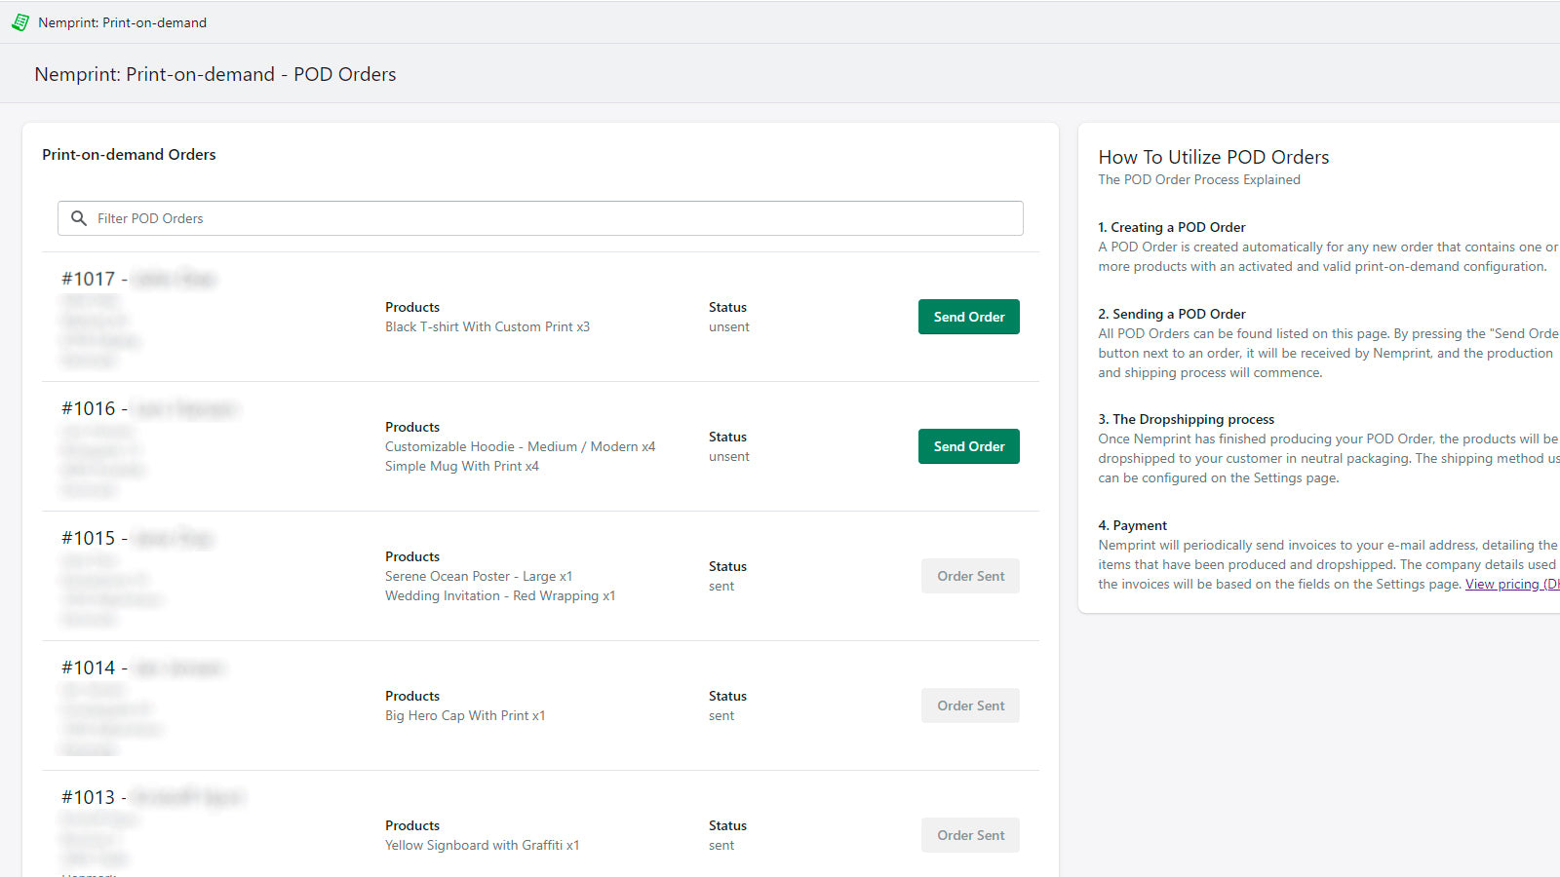Viewport: 1560px width, 877px height.
Task: Click the How To Utilize POD Orders heading
Action: (1214, 157)
